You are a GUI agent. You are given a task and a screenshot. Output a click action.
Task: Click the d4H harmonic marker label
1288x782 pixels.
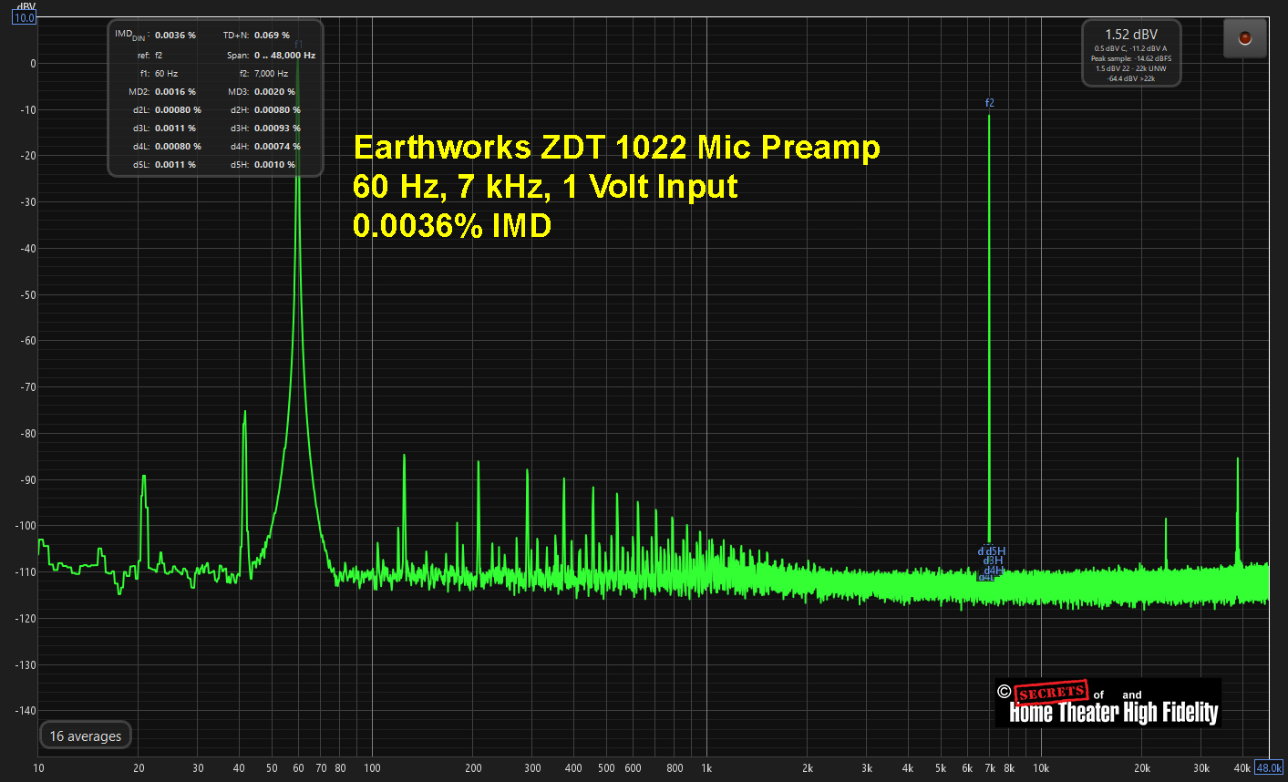994,571
